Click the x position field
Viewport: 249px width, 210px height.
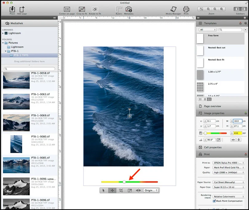[x=211, y=121]
